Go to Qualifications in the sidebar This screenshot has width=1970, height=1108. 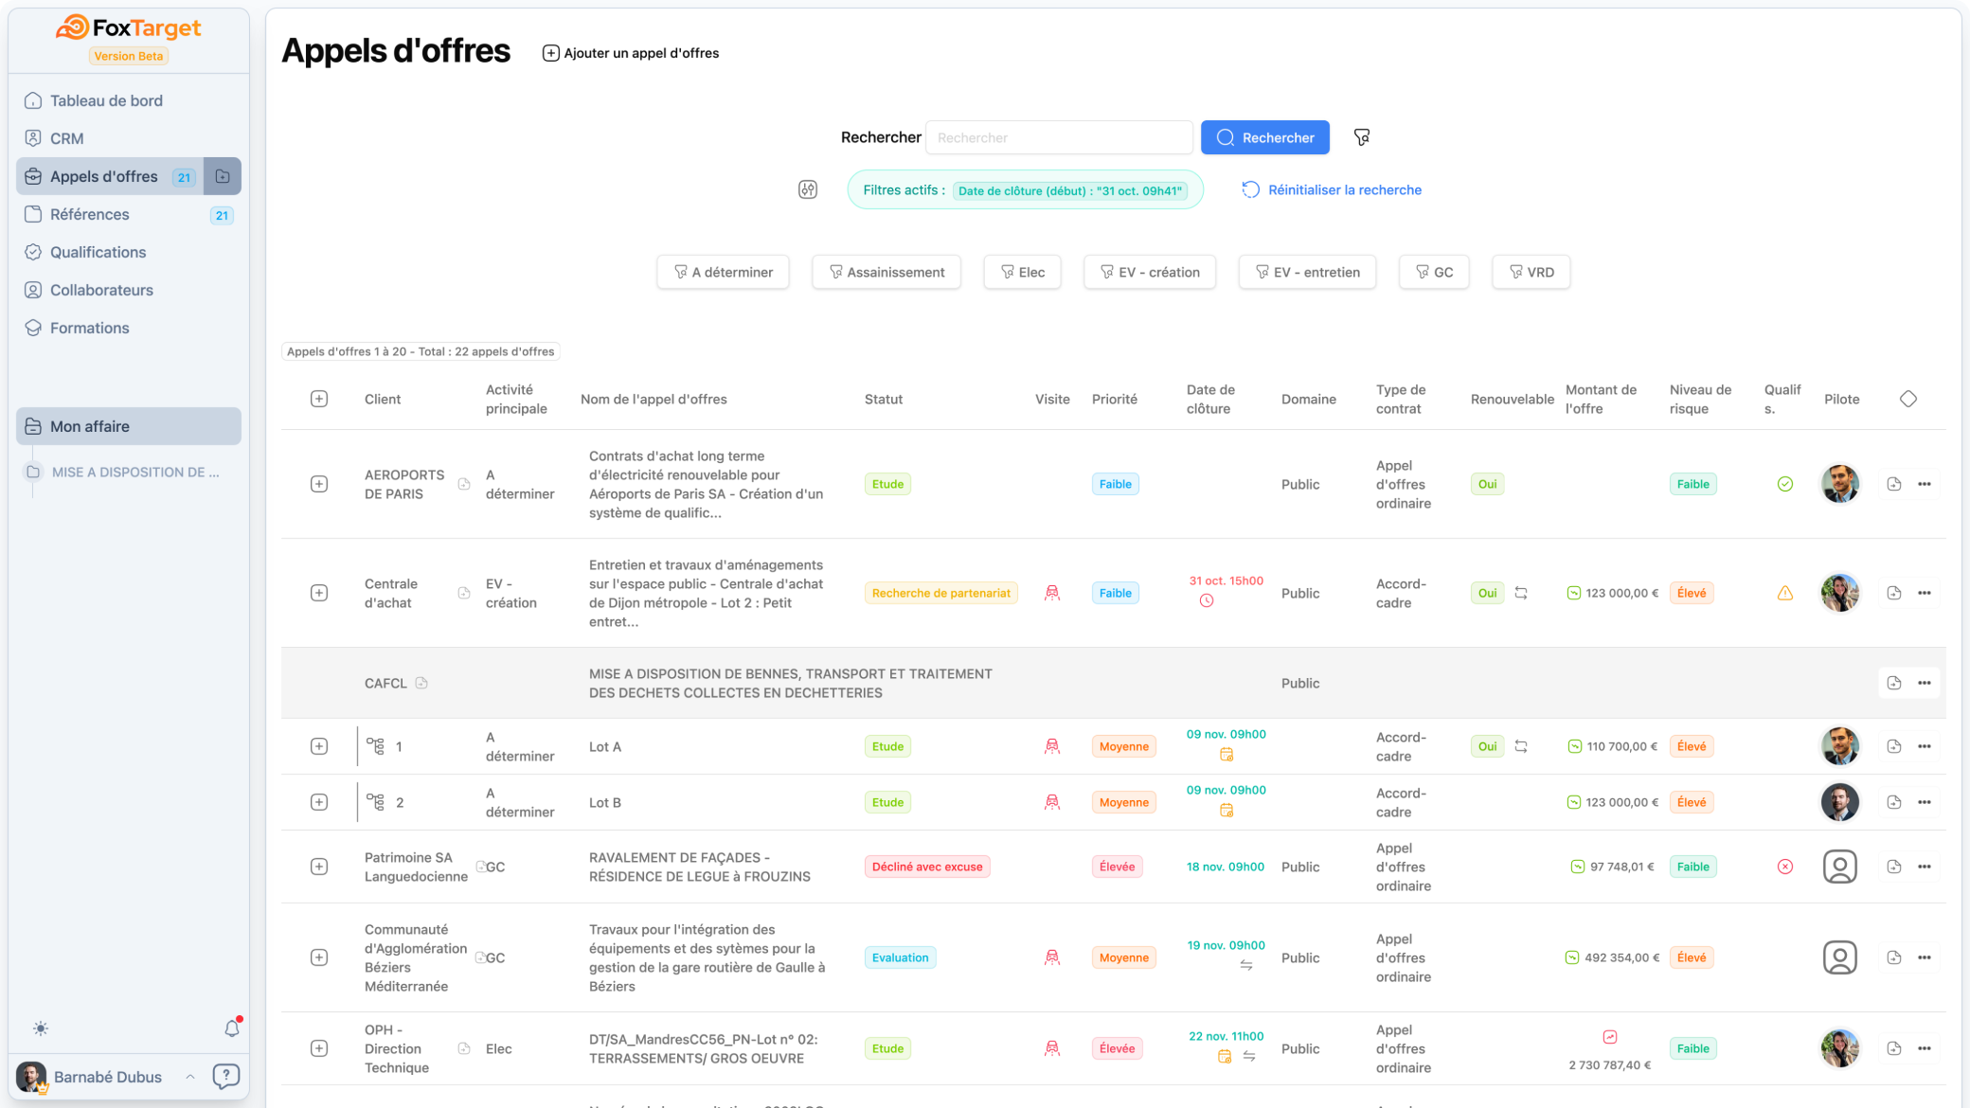[x=98, y=252]
